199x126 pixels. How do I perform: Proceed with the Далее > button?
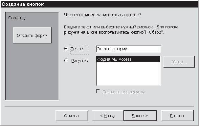(x=140, y=116)
